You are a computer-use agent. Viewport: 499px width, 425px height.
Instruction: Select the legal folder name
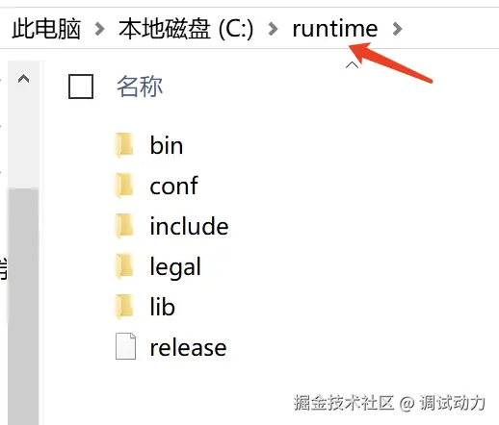175,267
